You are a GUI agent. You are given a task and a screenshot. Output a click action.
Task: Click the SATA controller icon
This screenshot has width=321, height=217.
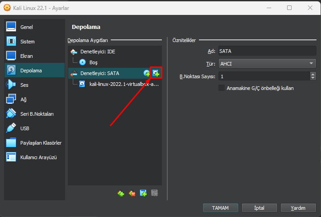(x=74, y=73)
